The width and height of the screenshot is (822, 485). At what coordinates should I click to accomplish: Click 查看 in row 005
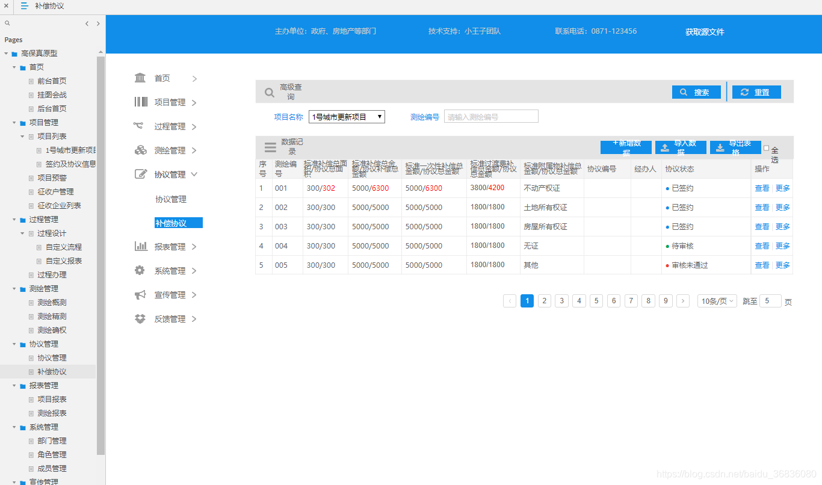click(762, 265)
